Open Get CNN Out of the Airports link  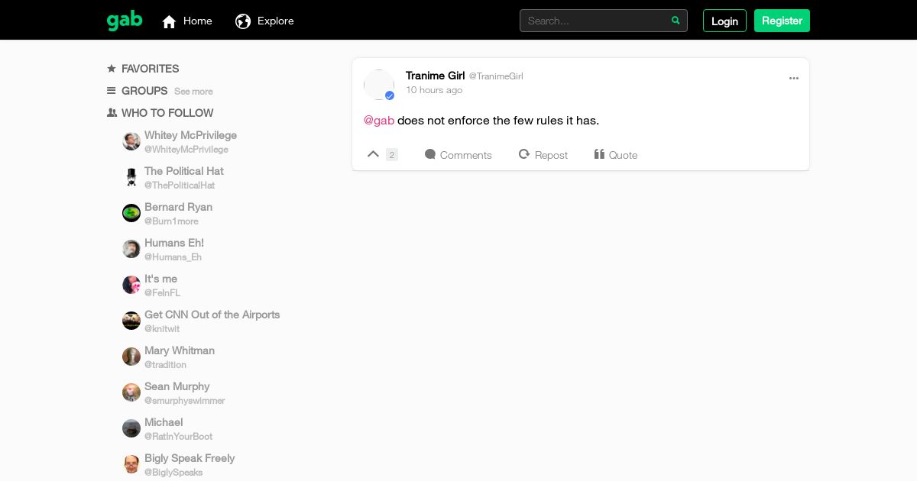click(212, 315)
